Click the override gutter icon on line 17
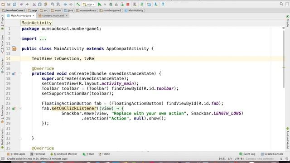The image size is (290, 163). click(14, 74)
